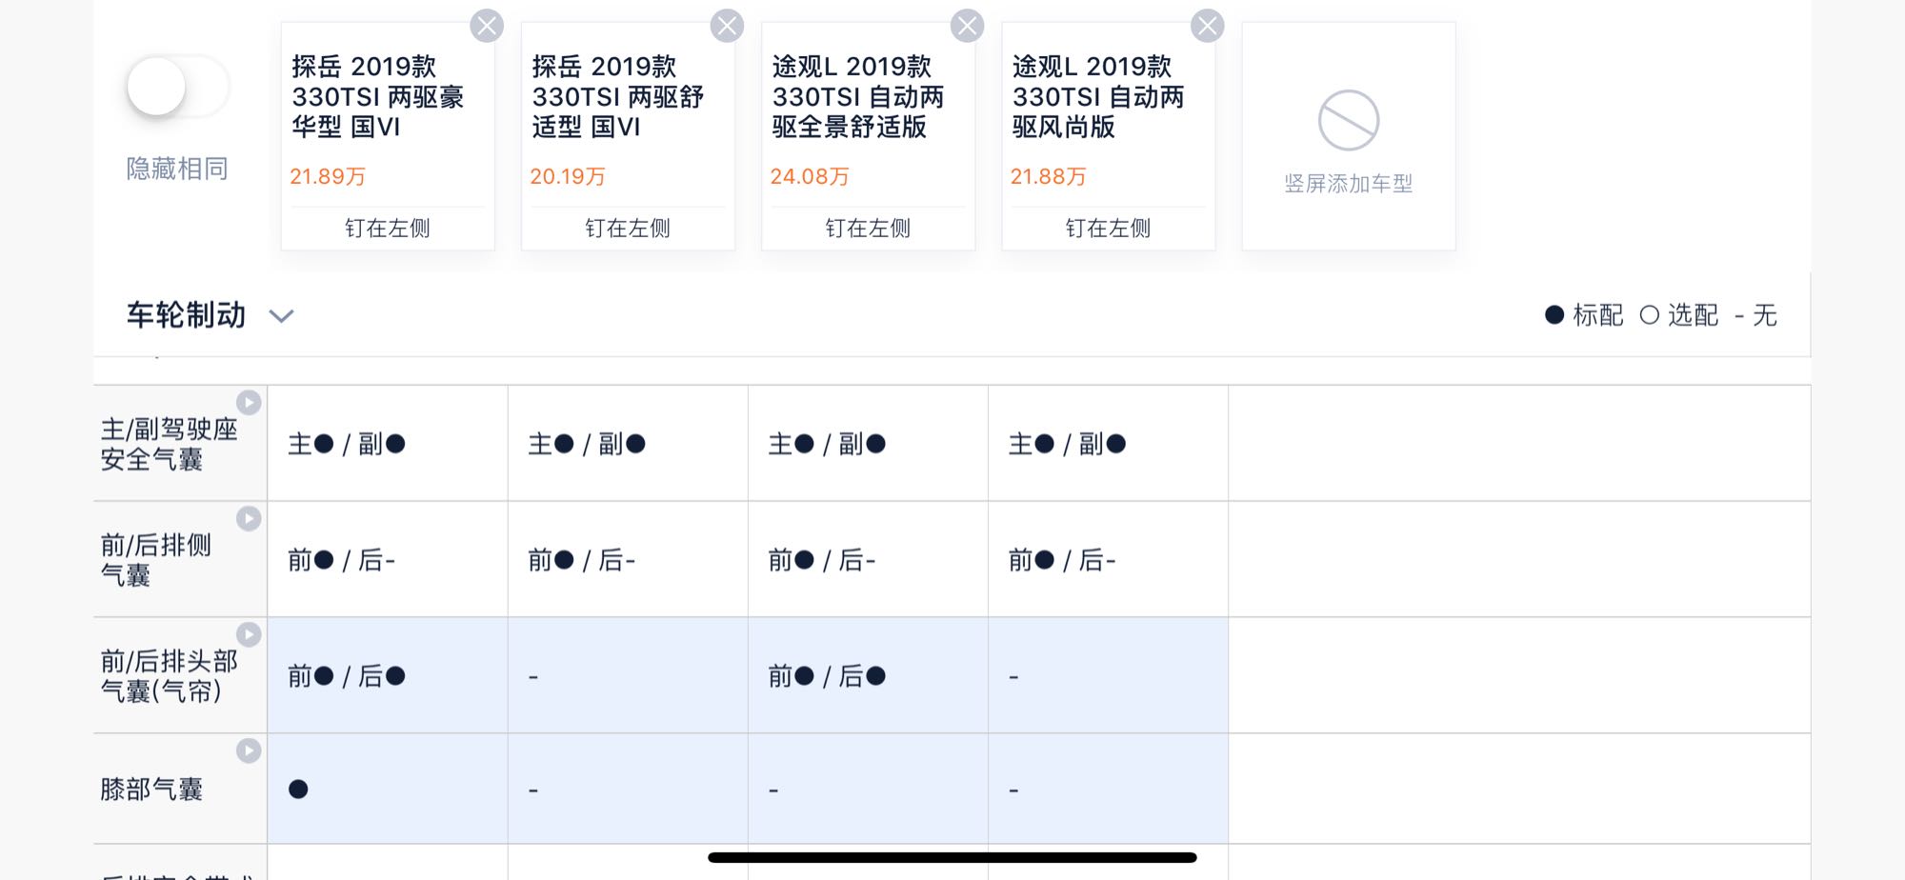Pin 途观L 全景舒适版 to the left
This screenshot has width=1905, height=880.
coord(868,229)
